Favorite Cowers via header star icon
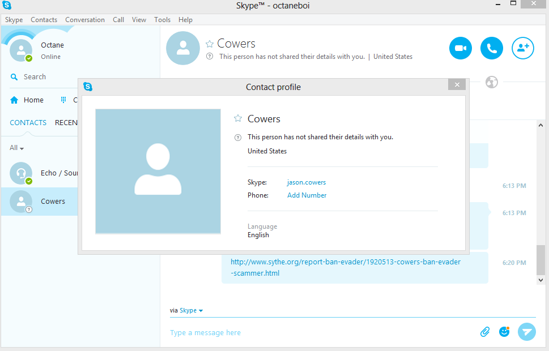 pos(210,44)
